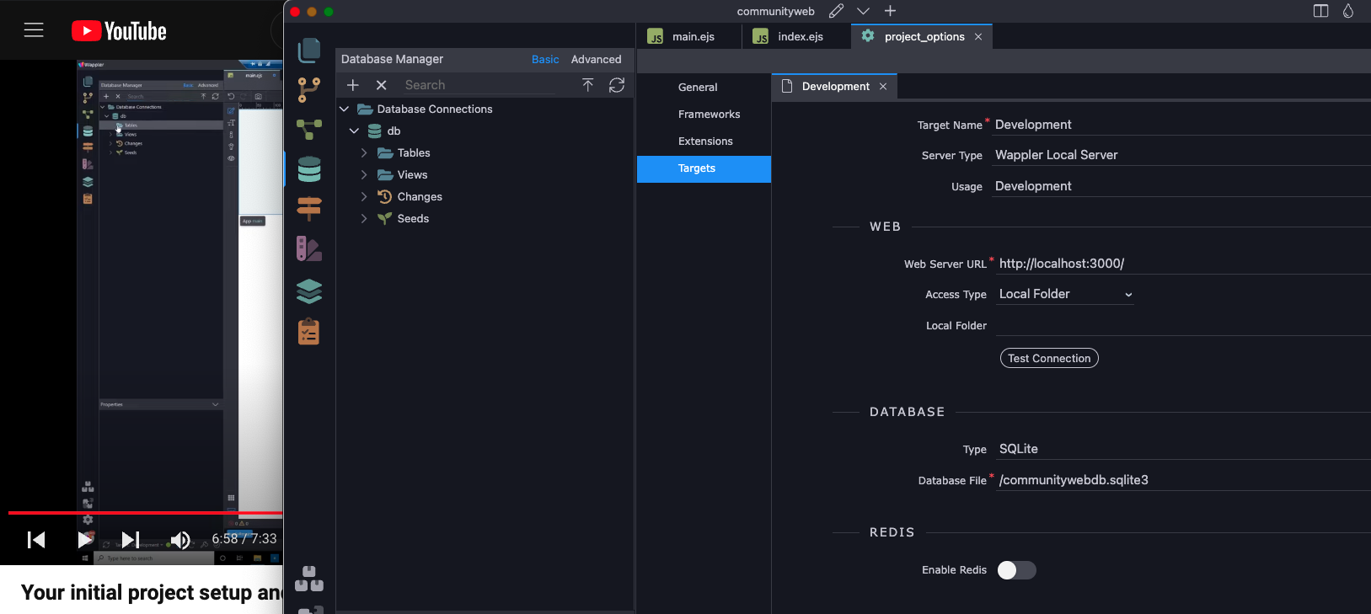Viewport: 1371px width, 614px height.
Task: Open the Access Type dropdown
Action: 1065,294
